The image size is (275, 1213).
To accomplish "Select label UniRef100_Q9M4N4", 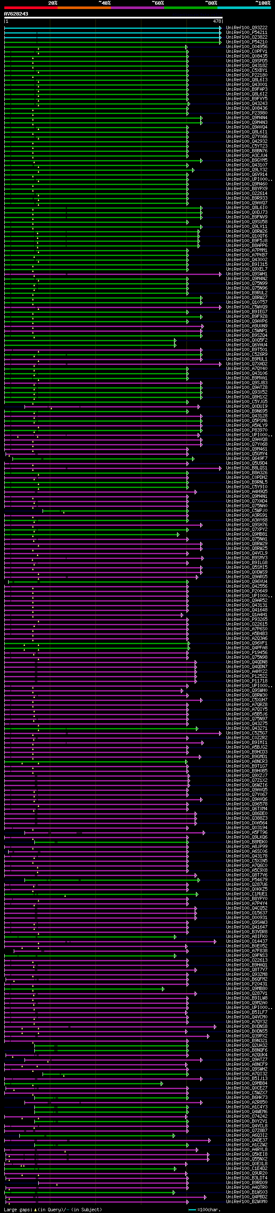I will [x=247, y=118].
